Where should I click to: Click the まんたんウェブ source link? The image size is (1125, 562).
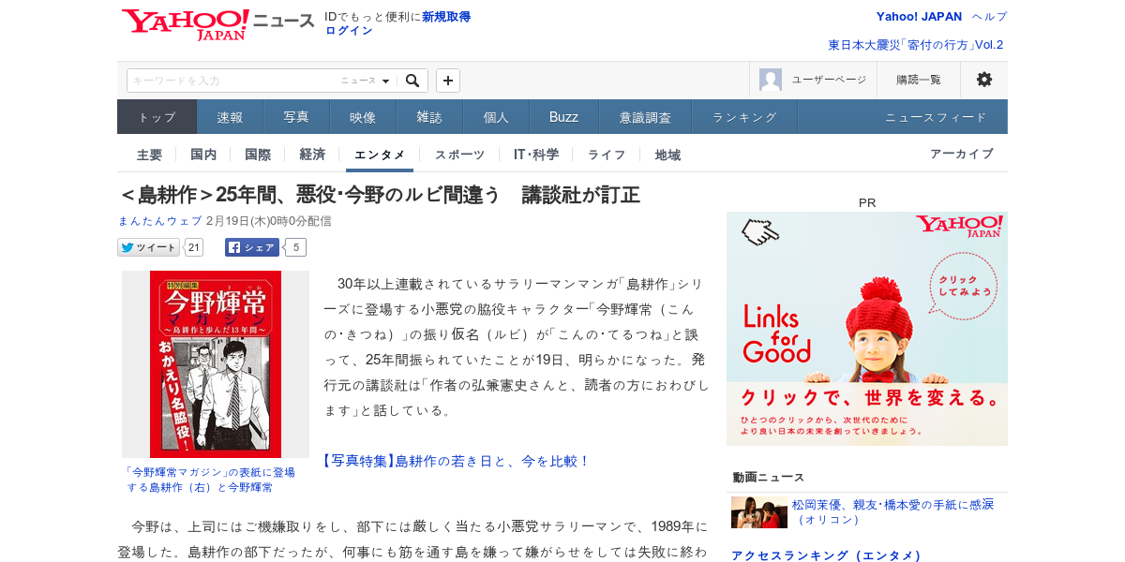(159, 221)
